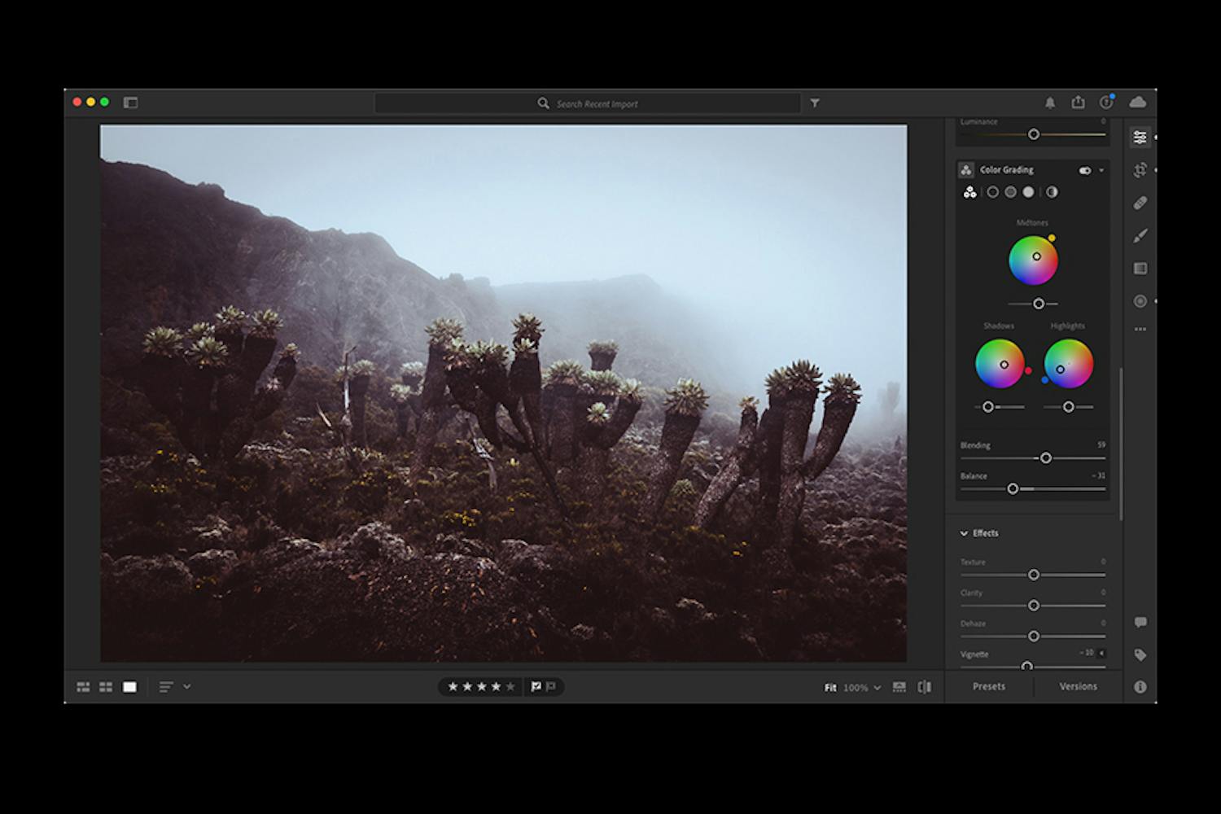Screen dimensions: 1221x814
Task: Open the Edit panel sliders icon
Action: [x=1140, y=137]
